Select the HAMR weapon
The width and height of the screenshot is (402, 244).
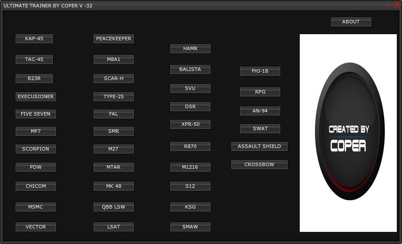pyautogui.click(x=190, y=48)
